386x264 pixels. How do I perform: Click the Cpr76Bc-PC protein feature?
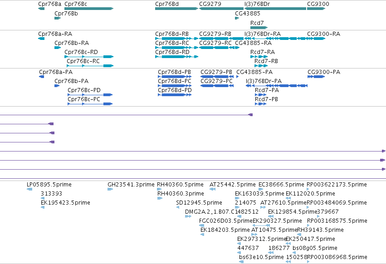90,104
